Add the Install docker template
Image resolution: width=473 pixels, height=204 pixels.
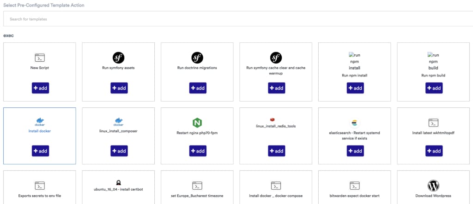click(40, 151)
